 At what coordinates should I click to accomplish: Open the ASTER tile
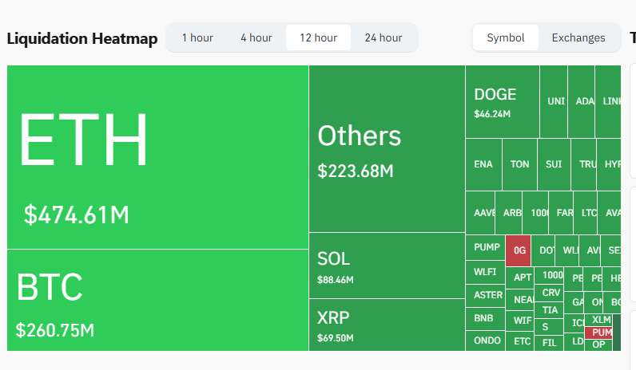[x=486, y=296]
